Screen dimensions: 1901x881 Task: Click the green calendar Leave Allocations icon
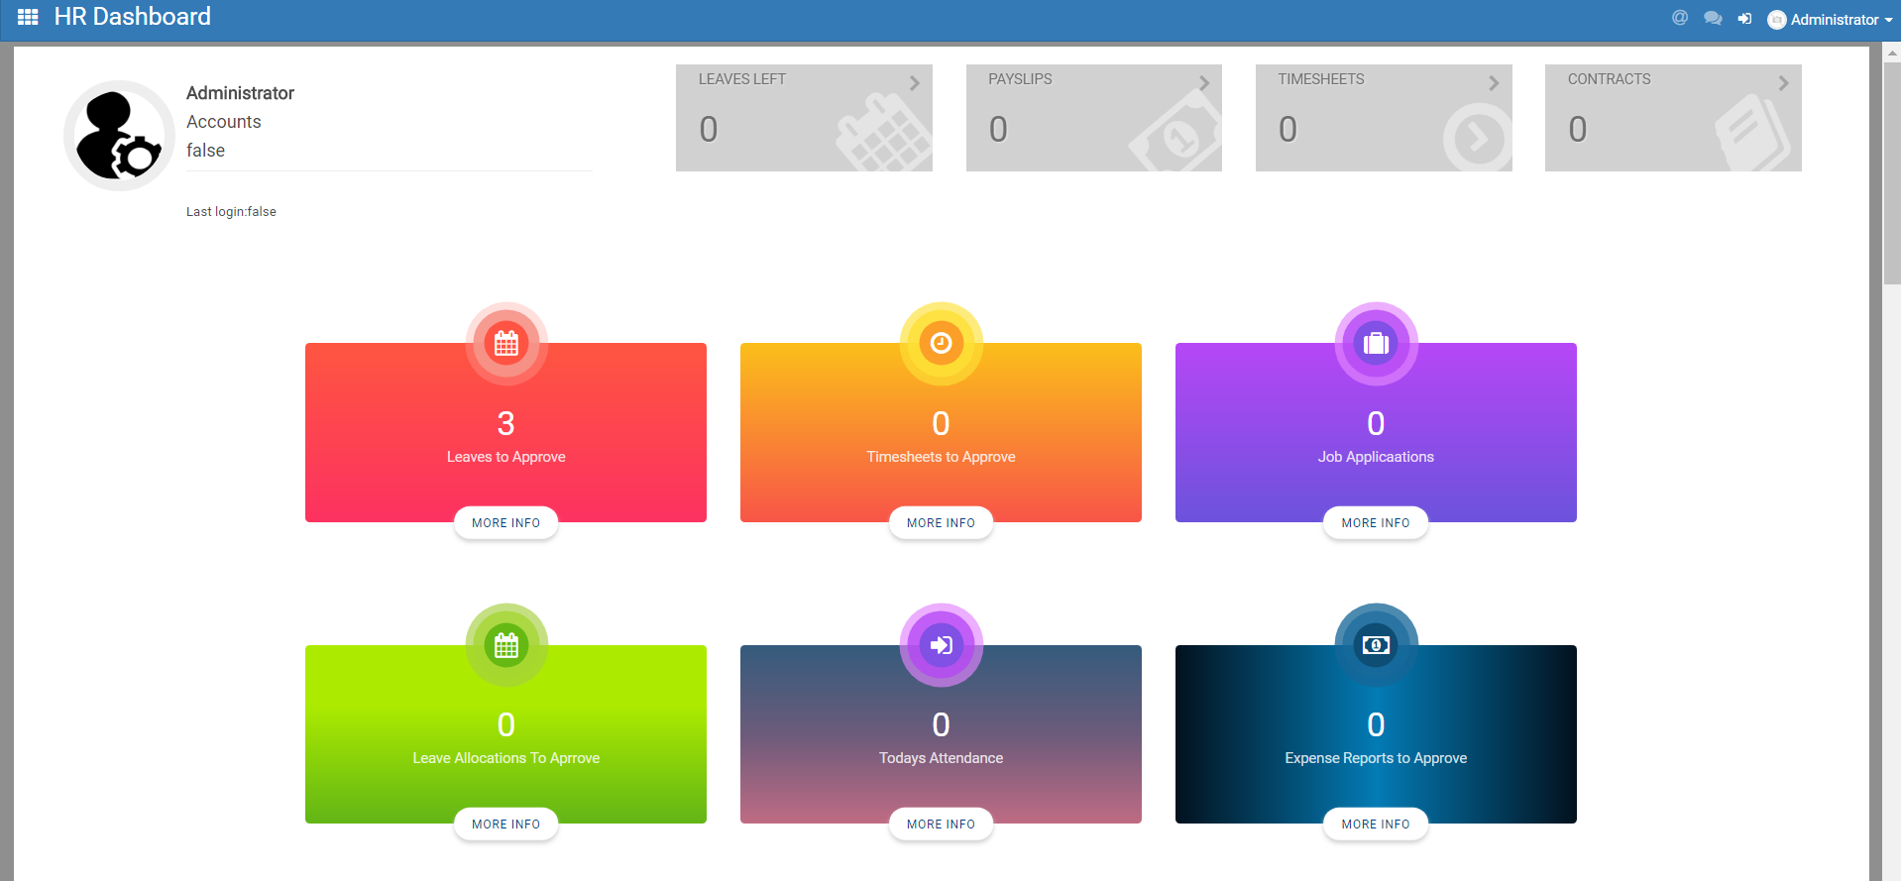pos(506,646)
